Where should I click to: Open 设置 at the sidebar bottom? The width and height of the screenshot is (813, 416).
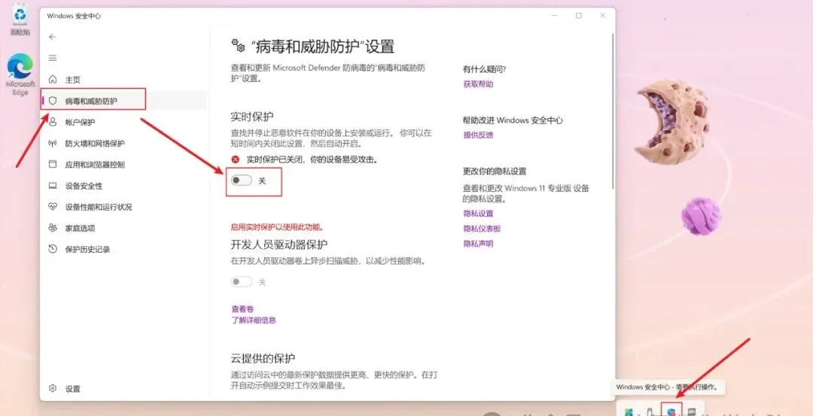point(72,389)
